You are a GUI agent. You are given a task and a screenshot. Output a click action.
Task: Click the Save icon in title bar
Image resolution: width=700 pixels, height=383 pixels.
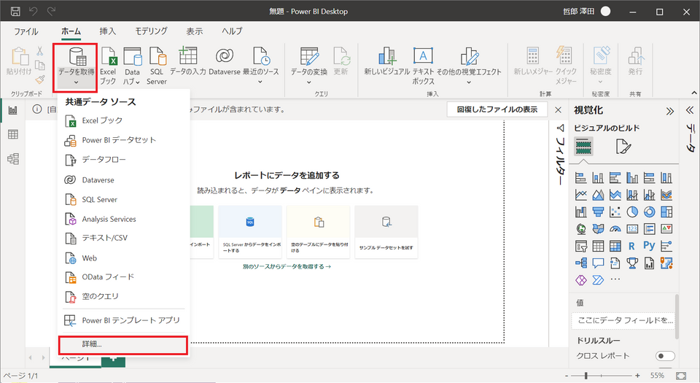click(x=15, y=12)
